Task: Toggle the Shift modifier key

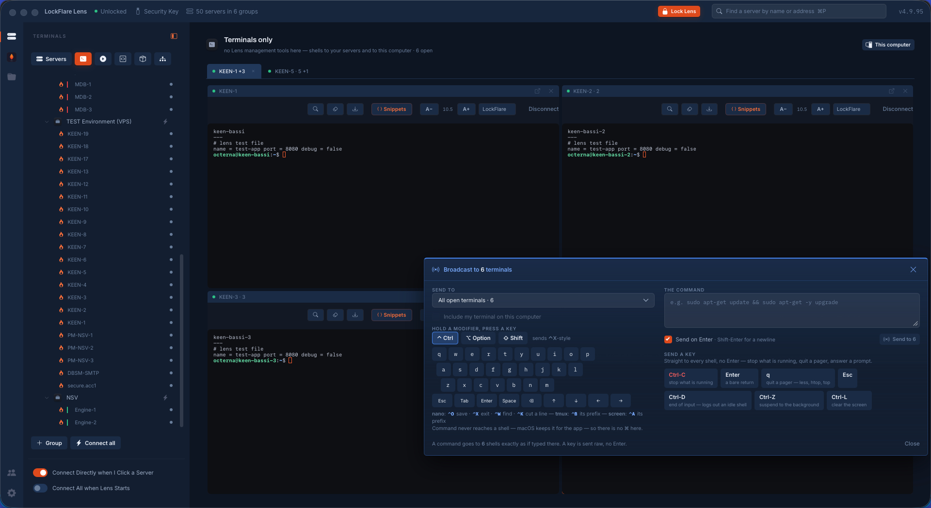Action: 513,338
